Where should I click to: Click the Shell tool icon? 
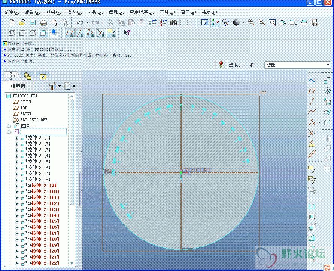click(312, 217)
